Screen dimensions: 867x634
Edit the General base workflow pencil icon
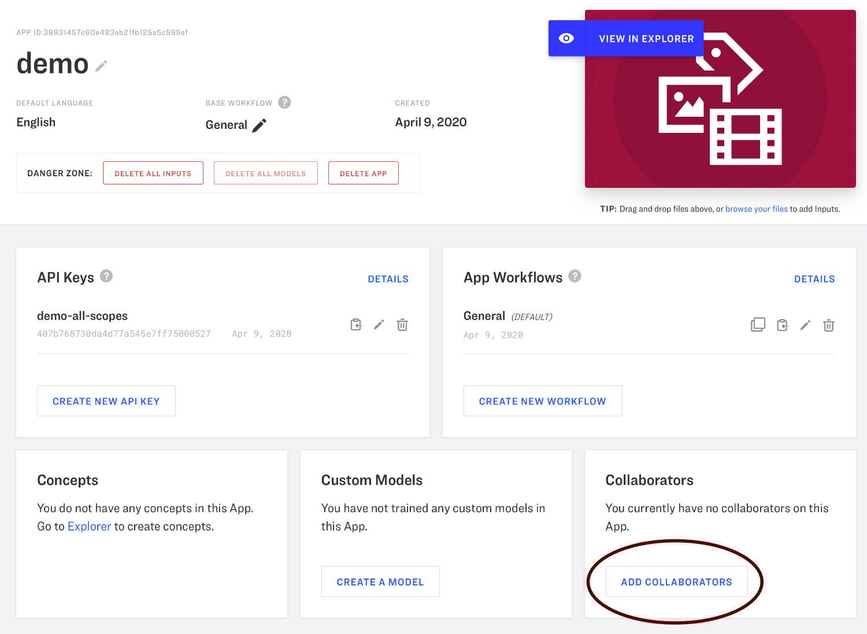[260, 125]
